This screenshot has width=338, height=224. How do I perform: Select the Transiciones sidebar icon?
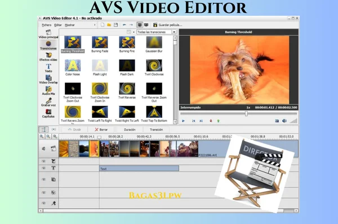click(48, 46)
